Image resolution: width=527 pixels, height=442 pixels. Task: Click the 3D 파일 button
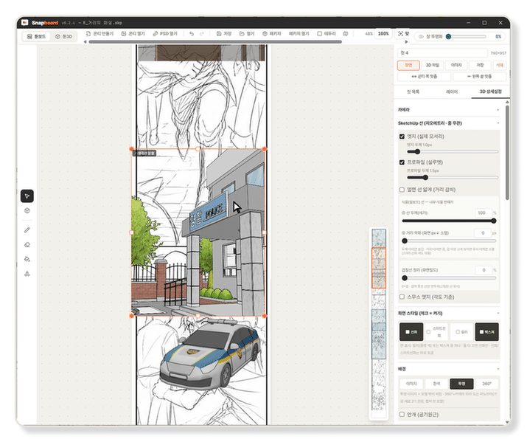click(x=432, y=65)
